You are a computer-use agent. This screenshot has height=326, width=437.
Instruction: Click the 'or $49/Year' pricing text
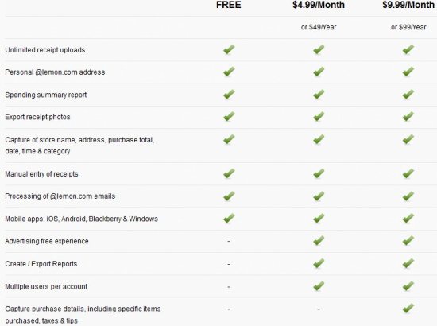click(319, 27)
